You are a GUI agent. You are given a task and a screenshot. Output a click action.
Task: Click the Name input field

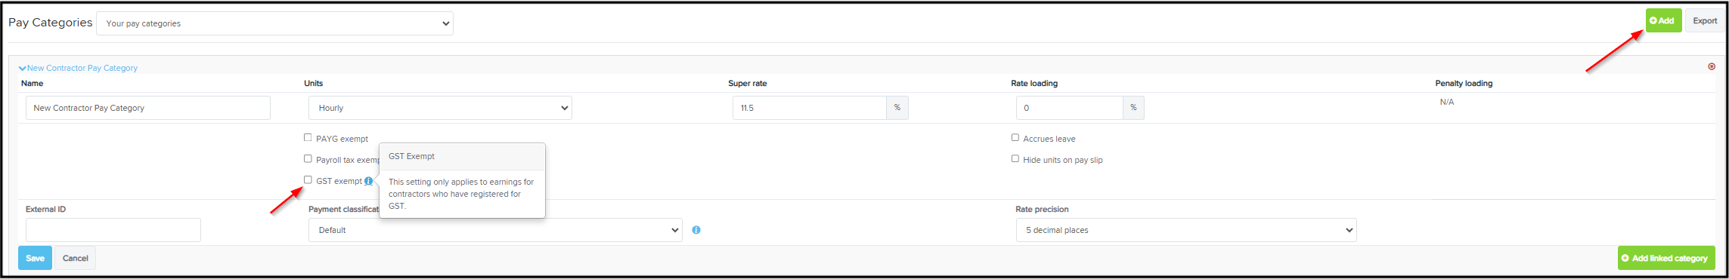[x=148, y=108]
